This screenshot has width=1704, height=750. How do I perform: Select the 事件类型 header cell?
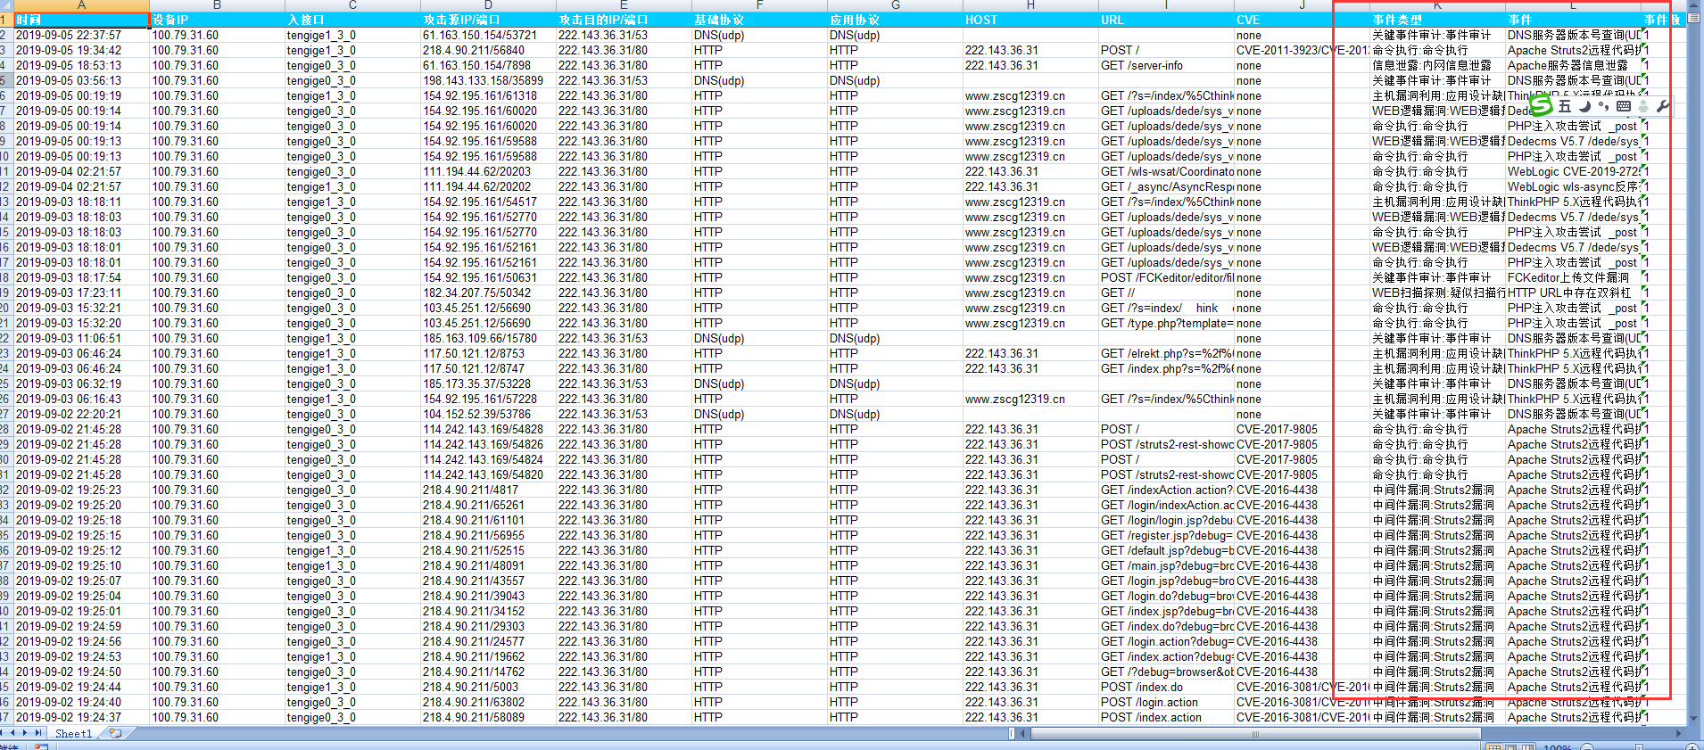pos(1437,20)
